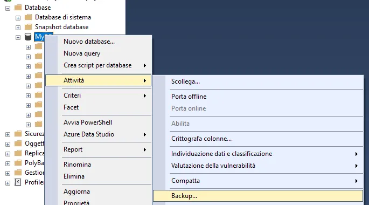Click the Porta online disabled entry
This screenshot has height=205, width=369.
[258, 108]
